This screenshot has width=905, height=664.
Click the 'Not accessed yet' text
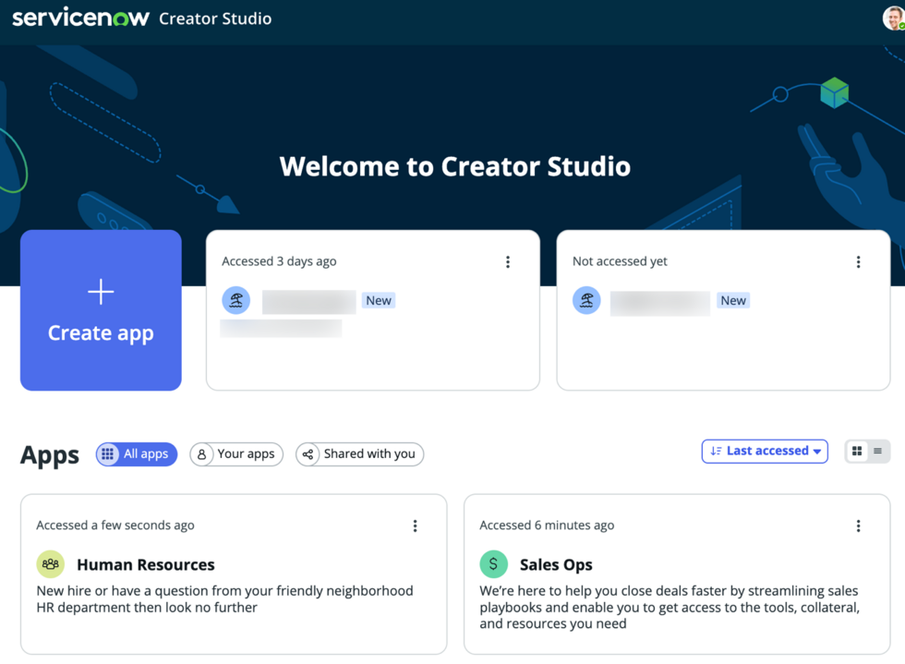click(620, 261)
